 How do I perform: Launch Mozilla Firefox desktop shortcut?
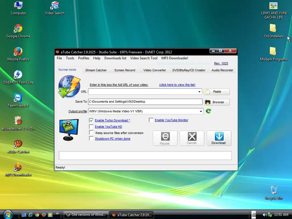point(18,54)
